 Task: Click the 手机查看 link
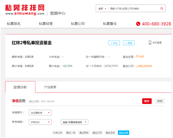[157, 43]
